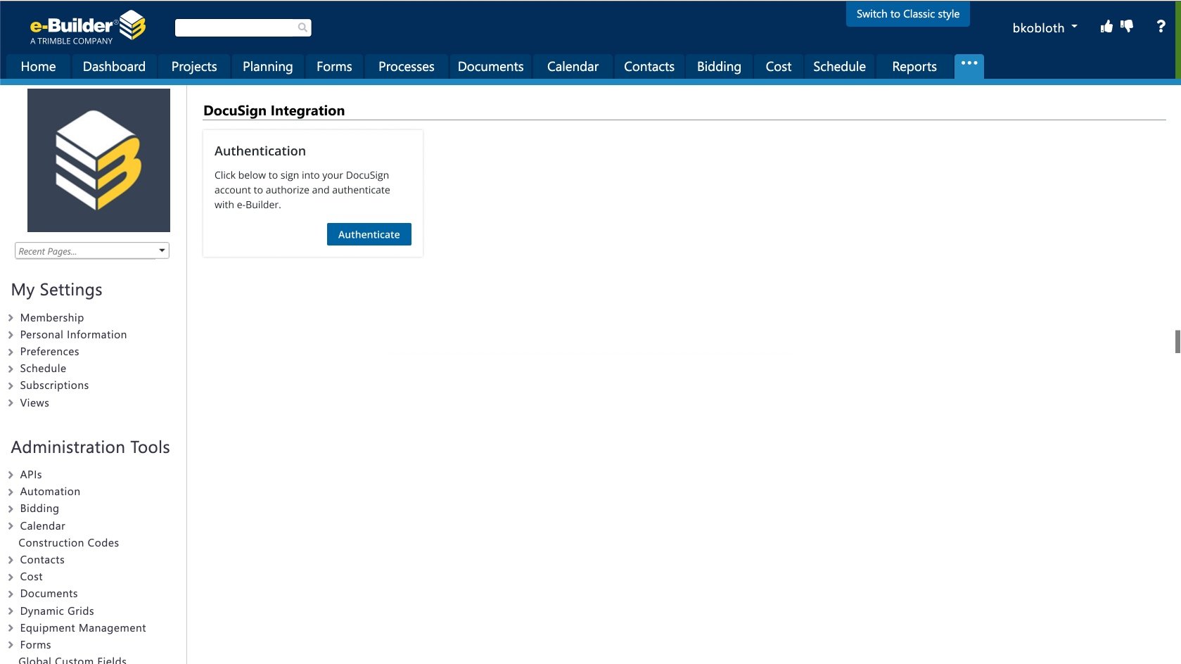Click the search magnifier icon
This screenshot has height=664, width=1181.
click(x=302, y=27)
